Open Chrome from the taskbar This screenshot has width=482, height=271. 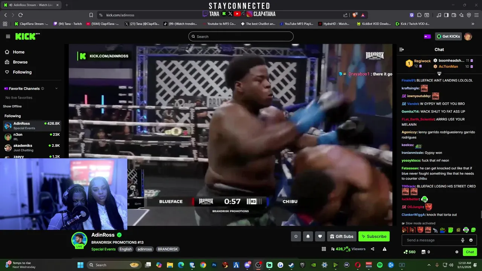(203, 265)
